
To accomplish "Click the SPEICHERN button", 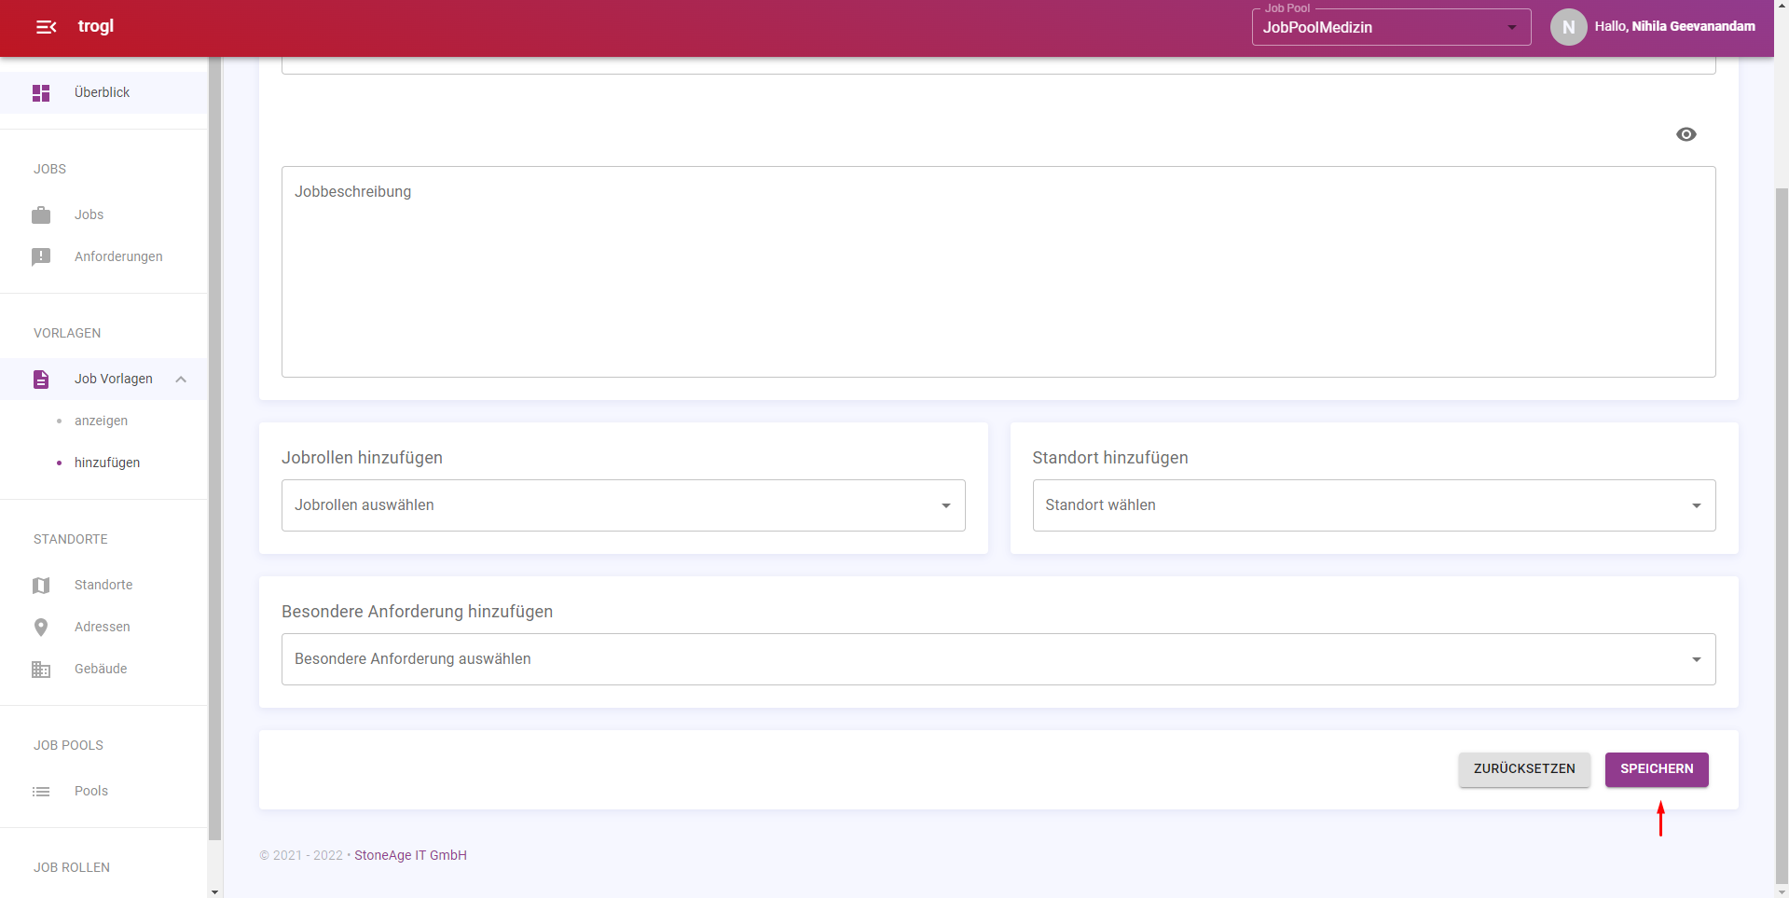I will pyautogui.click(x=1656, y=769).
